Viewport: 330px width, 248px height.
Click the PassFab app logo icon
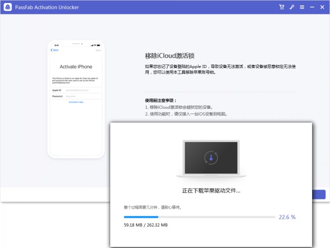click(8, 7)
